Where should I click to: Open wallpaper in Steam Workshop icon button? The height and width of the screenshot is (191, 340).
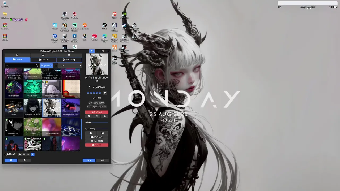pos(89,116)
